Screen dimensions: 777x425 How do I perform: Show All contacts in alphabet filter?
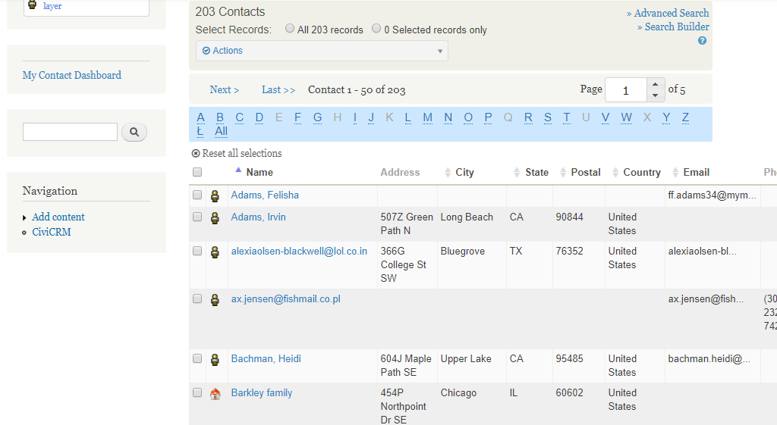point(221,131)
